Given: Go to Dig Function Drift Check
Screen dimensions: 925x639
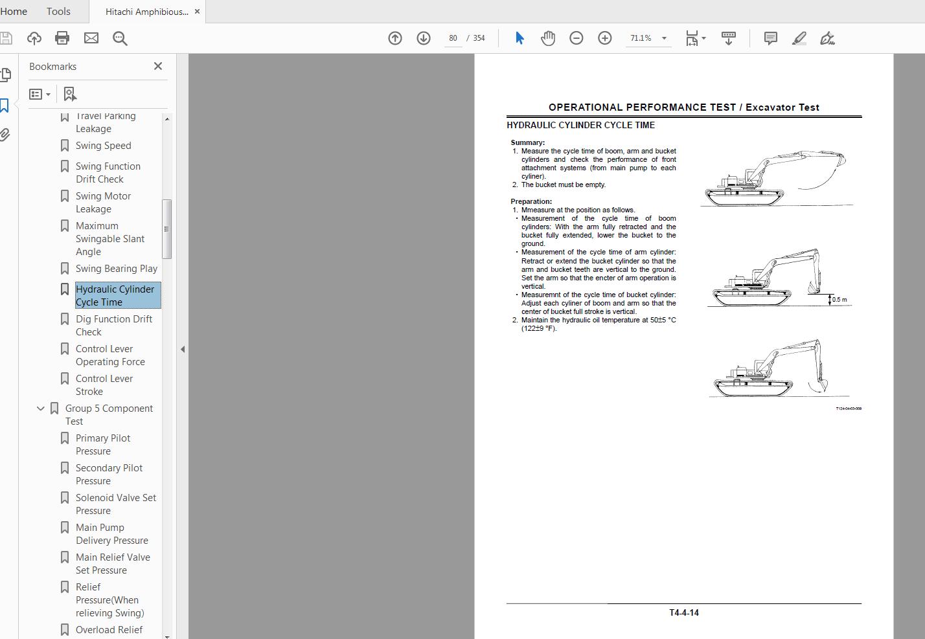Looking at the screenshot, I should (114, 326).
